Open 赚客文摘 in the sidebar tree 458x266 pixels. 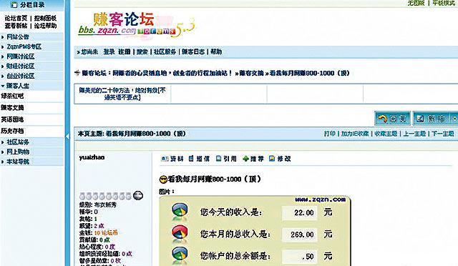click(x=12, y=108)
